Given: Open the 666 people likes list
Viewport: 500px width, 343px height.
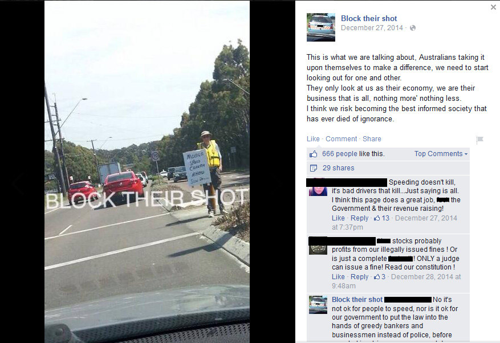Looking at the screenshot, I should pyautogui.click(x=339, y=154).
